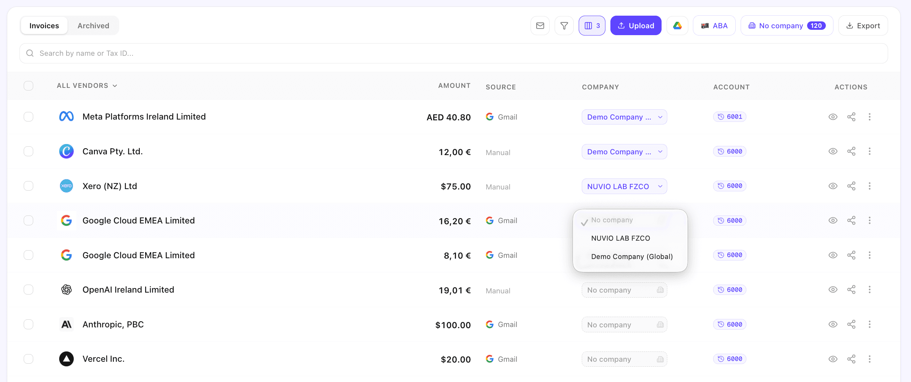911x382 pixels.
Task: Select the Xero (NZ) Ltd row checkbox
Action: click(29, 186)
